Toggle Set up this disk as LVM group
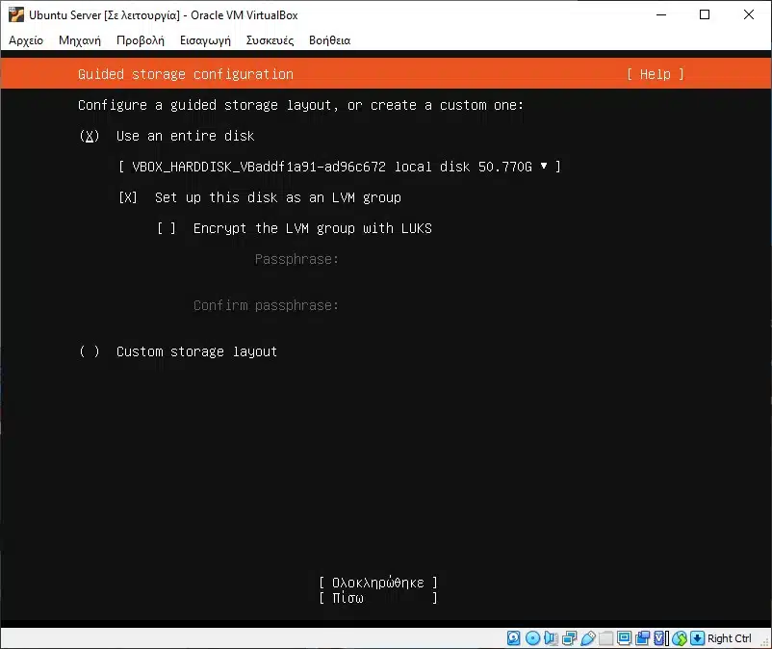The width and height of the screenshot is (772, 649). [x=128, y=197]
